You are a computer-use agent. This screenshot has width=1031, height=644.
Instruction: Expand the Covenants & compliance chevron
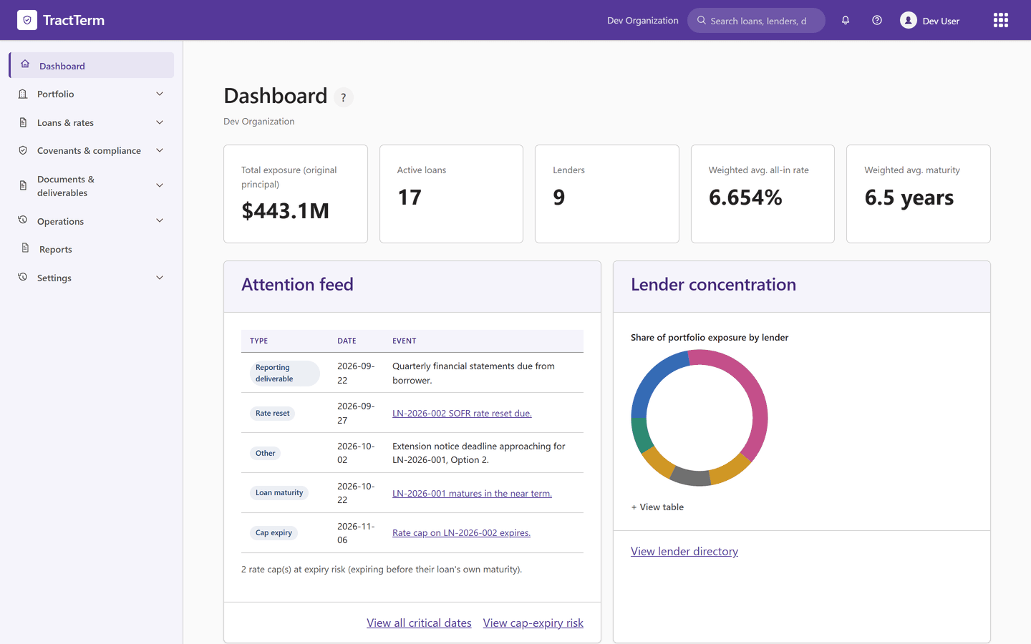(x=160, y=150)
